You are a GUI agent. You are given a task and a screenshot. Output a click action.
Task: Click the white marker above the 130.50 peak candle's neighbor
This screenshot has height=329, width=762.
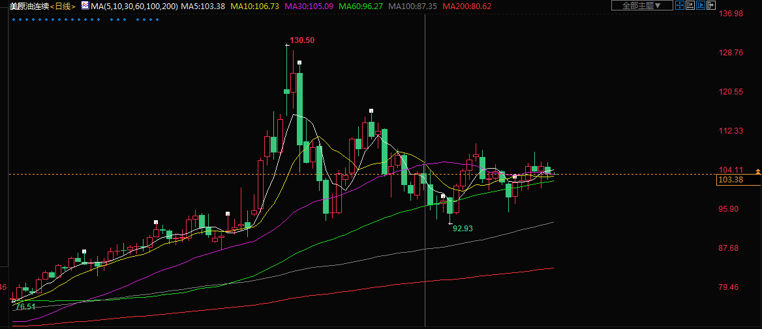pyautogui.click(x=299, y=63)
